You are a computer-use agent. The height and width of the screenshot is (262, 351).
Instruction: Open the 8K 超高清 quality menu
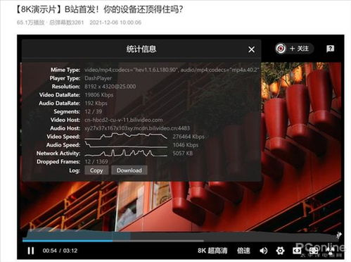[x=212, y=251]
